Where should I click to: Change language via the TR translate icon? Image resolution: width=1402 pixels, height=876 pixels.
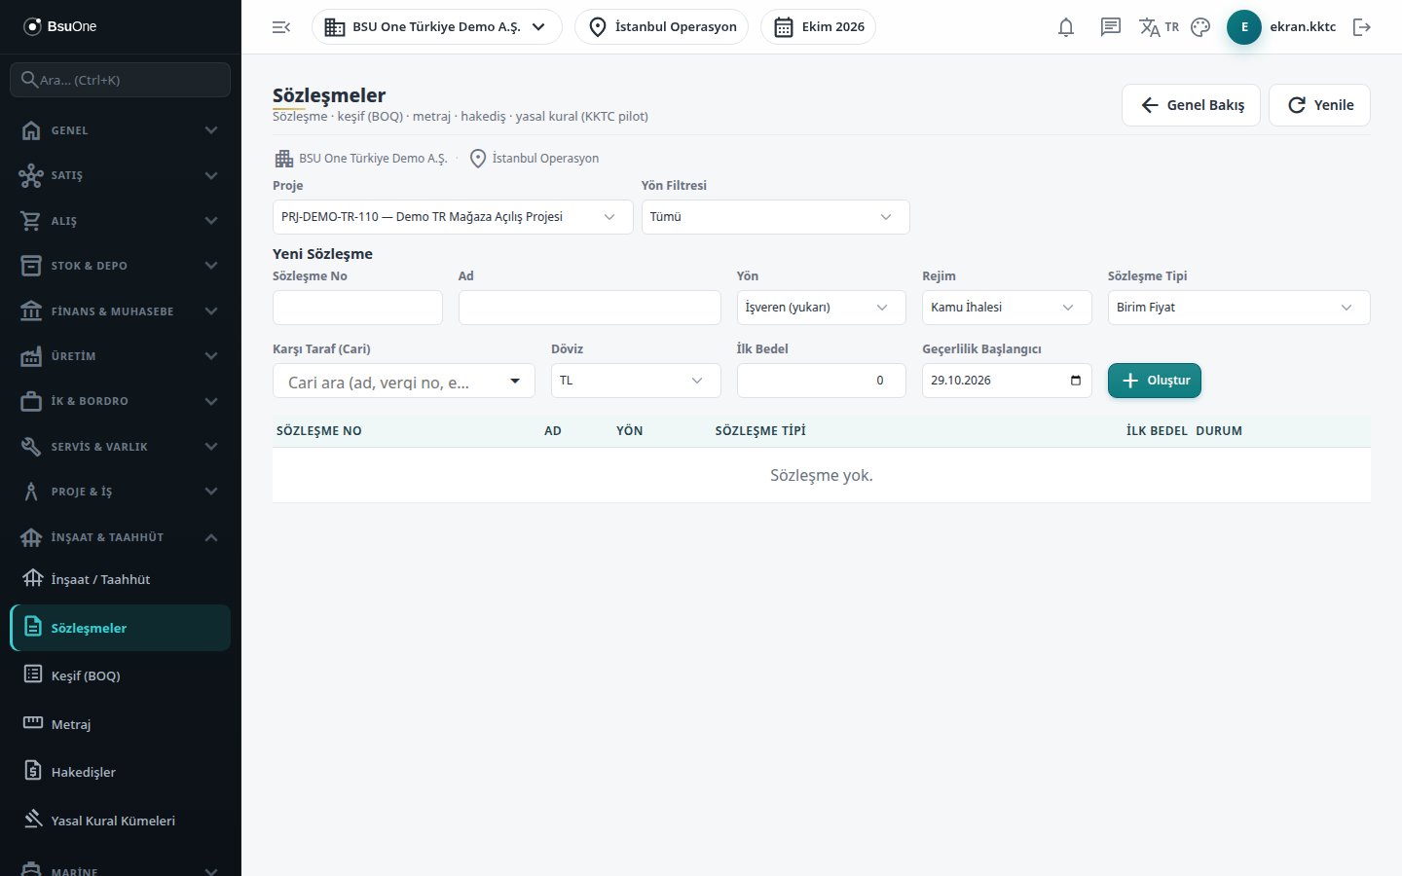click(1159, 27)
